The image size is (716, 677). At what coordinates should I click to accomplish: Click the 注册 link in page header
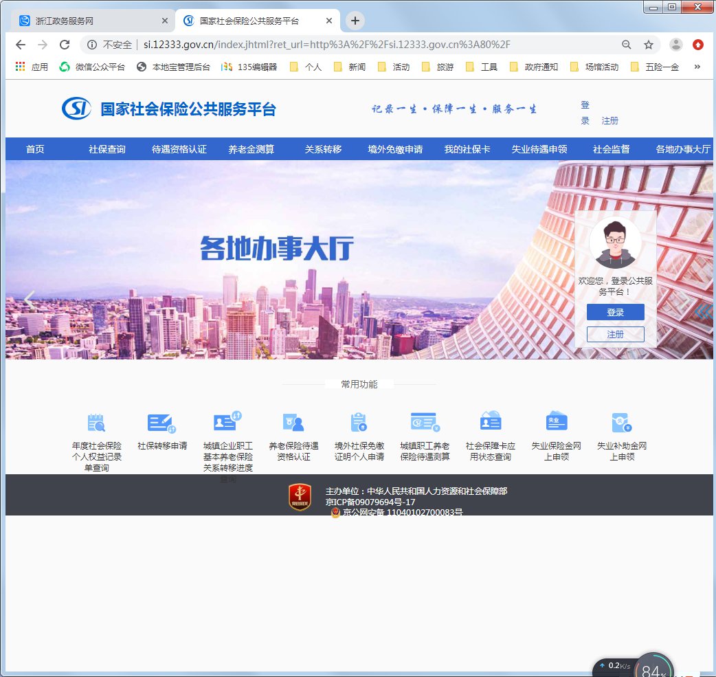point(609,120)
